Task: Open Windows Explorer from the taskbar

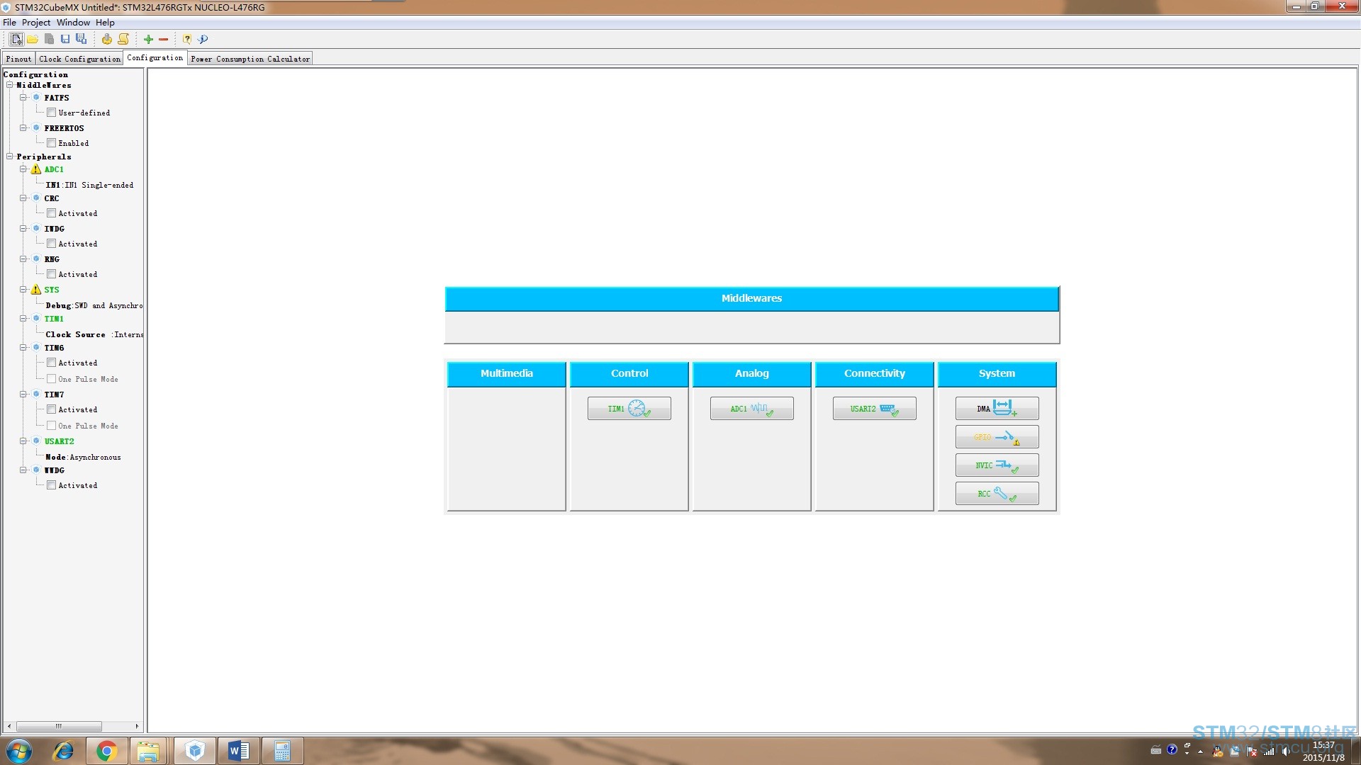Action: click(148, 751)
